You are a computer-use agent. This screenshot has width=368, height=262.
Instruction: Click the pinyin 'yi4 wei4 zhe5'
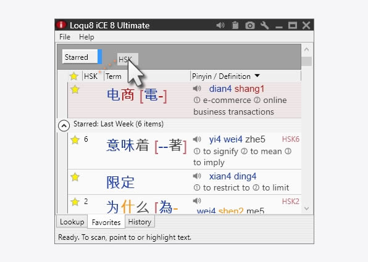point(237,139)
